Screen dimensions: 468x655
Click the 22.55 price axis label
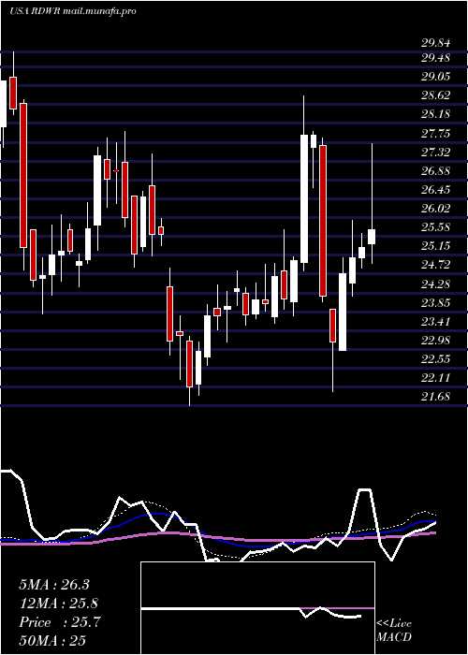pos(435,358)
